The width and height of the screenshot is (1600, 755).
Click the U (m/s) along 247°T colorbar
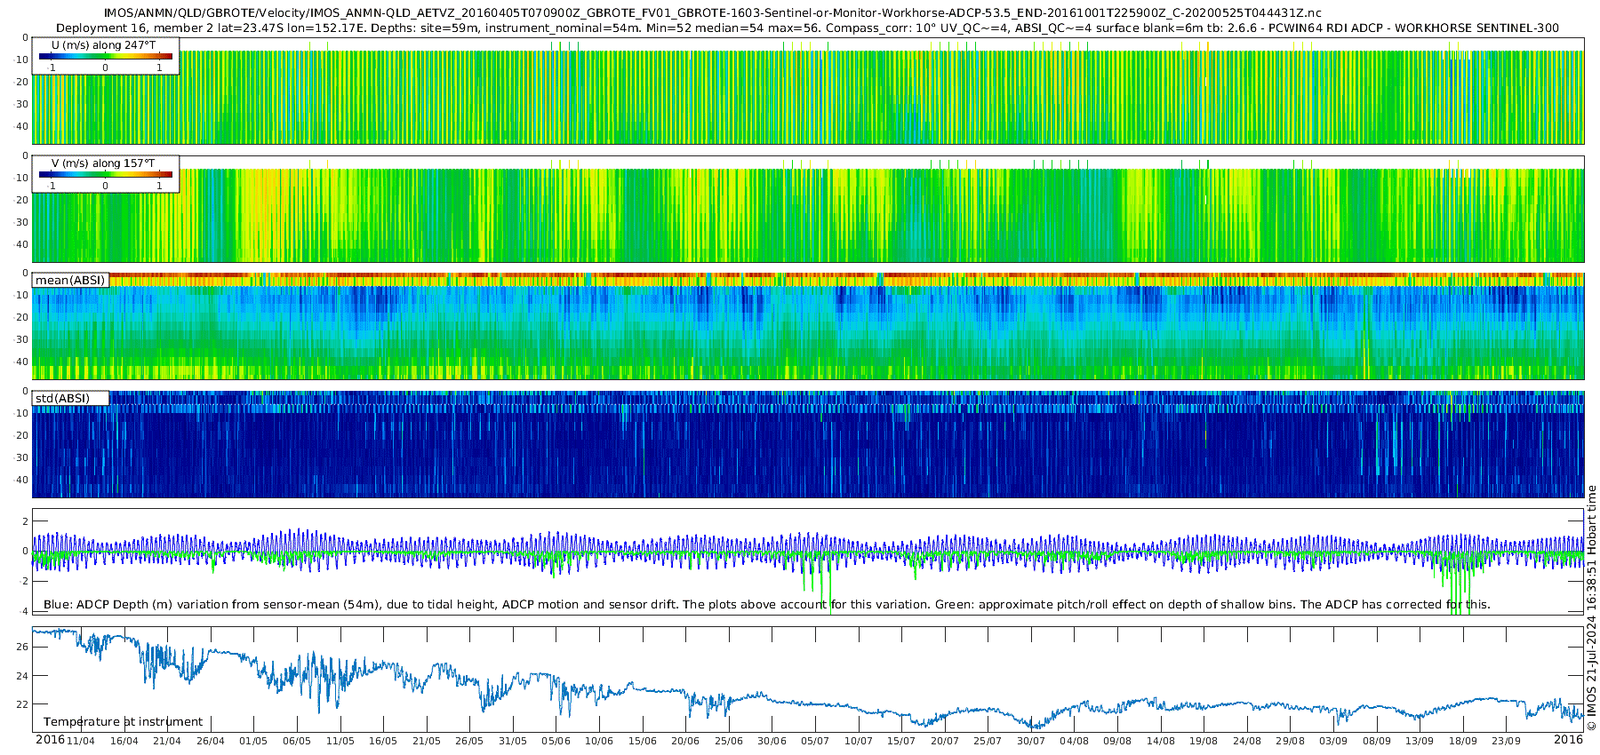[x=106, y=56]
